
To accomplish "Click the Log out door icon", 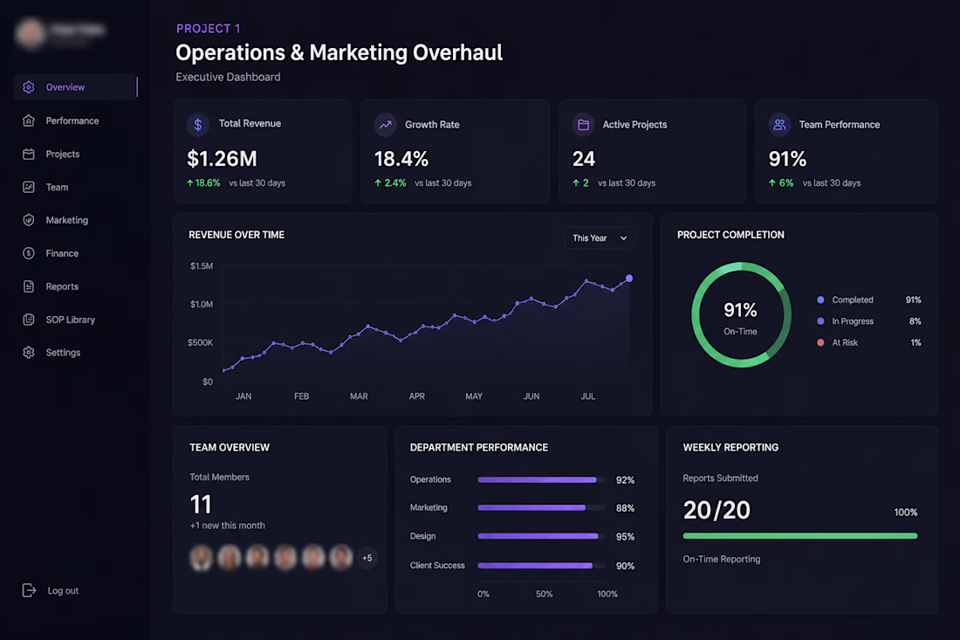I will [x=29, y=589].
